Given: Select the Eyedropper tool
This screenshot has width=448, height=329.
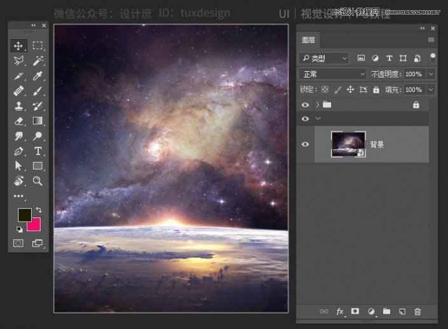Looking at the screenshot, I should point(37,76).
